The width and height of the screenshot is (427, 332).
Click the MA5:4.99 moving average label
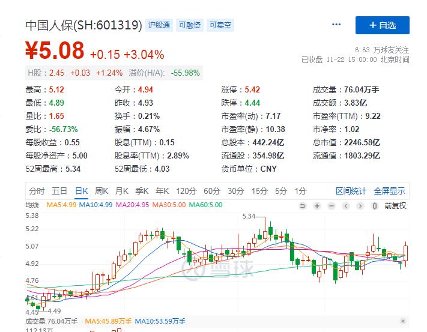coord(61,205)
